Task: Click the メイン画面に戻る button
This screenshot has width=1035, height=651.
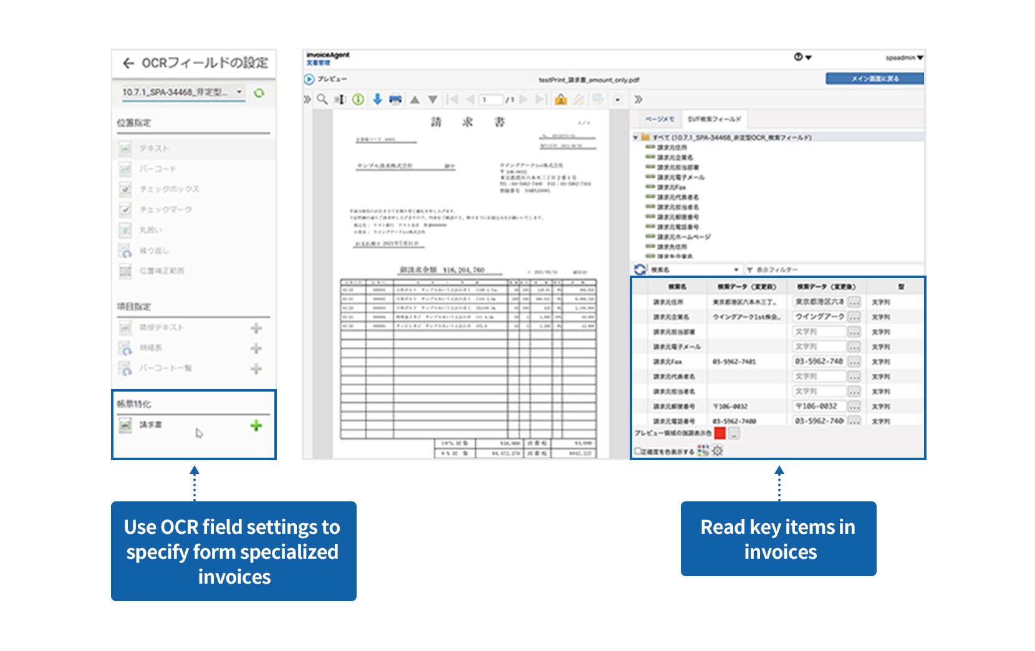Action: pos(875,78)
